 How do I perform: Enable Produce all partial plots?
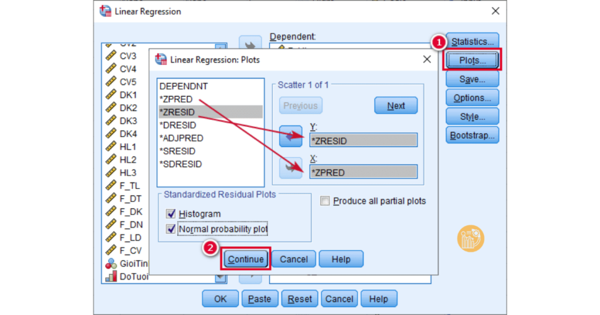[325, 201]
